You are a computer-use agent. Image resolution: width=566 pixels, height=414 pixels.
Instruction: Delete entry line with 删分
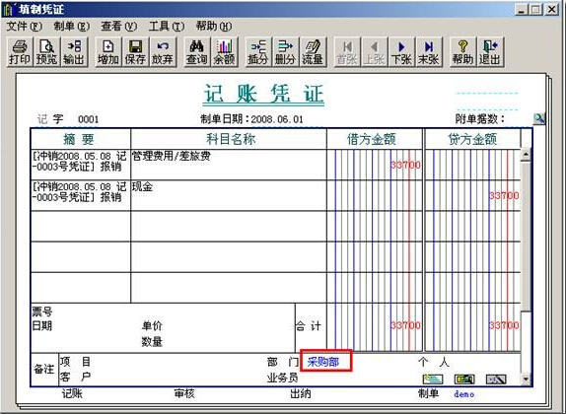(x=285, y=52)
